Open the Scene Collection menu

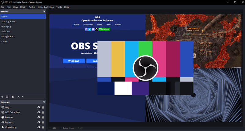tap(46, 7)
